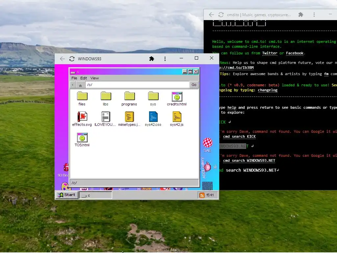This screenshot has height=253, width=337.
Task: Click the /c/ status bar text
Action: pyautogui.click(x=74, y=183)
